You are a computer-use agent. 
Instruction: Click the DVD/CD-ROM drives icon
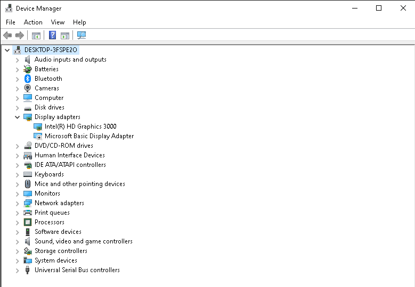click(28, 146)
